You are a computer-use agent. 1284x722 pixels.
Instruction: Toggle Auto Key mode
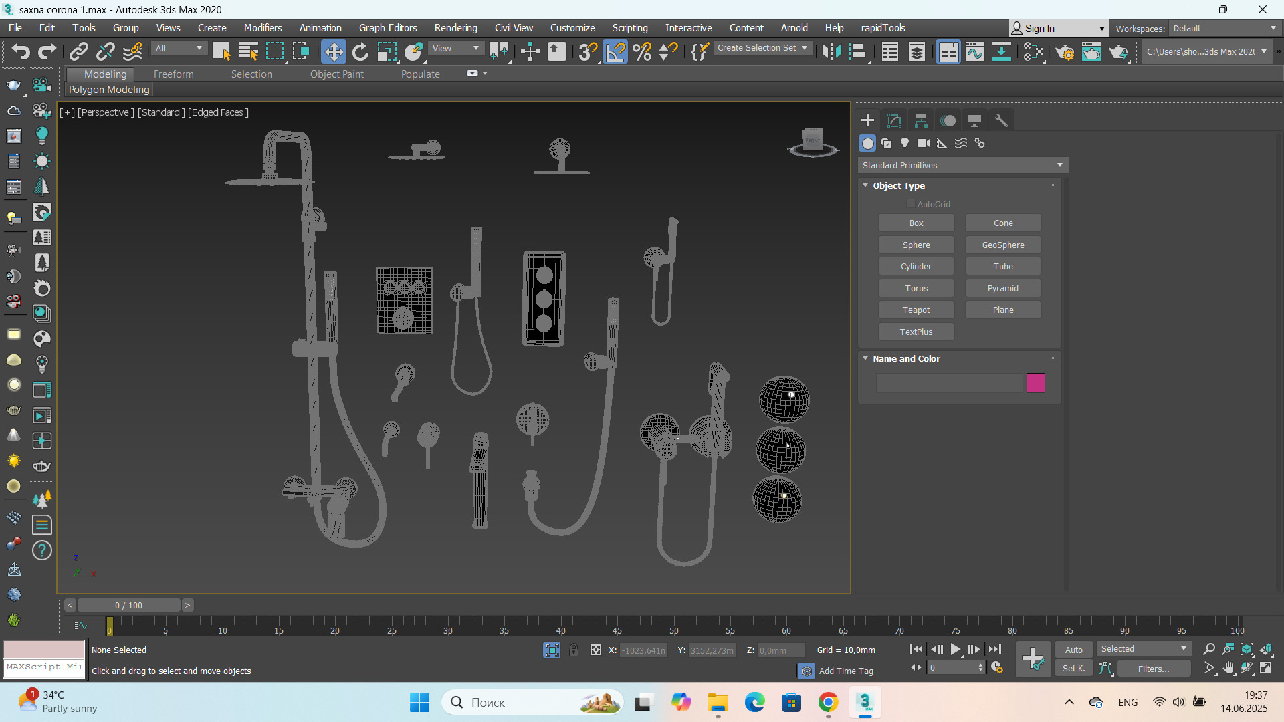pyautogui.click(x=1074, y=650)
